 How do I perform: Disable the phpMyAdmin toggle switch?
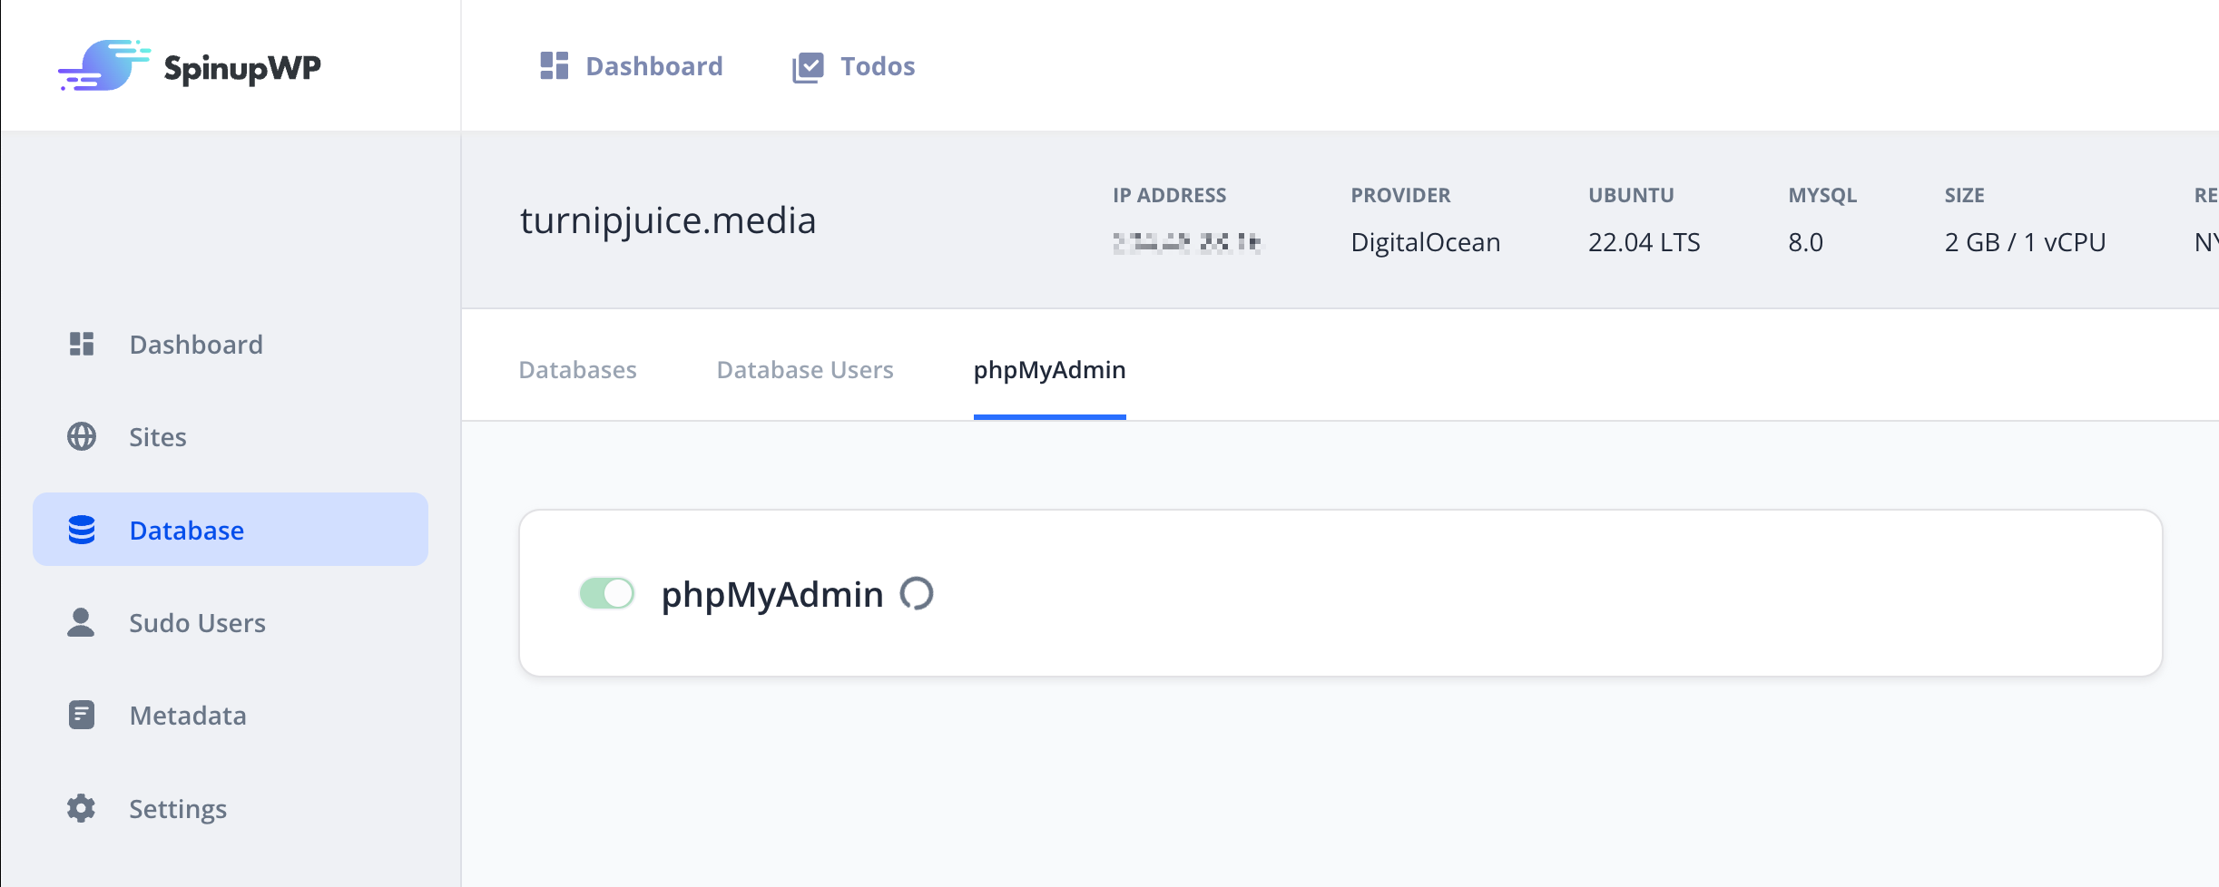605,593
